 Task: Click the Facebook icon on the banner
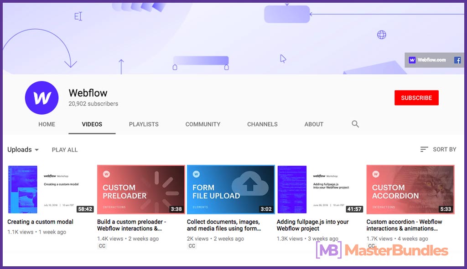click(457, 60)
